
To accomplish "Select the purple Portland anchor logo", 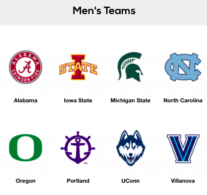I will click(x=78, y=148).
